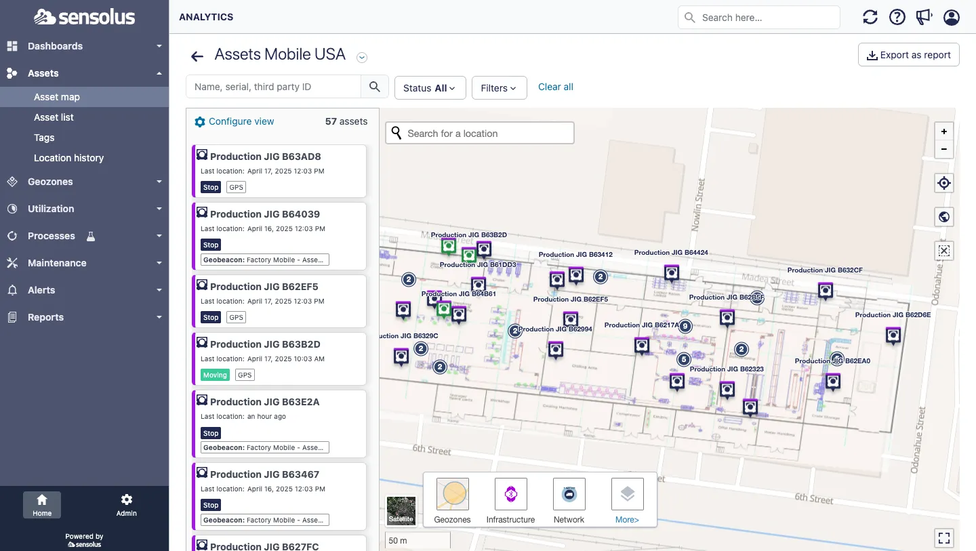Image resolution: width=976 pixels, height=551 pixels.
Task: Expand the Geozones sidebar section
Action: (x=84, y=182)
